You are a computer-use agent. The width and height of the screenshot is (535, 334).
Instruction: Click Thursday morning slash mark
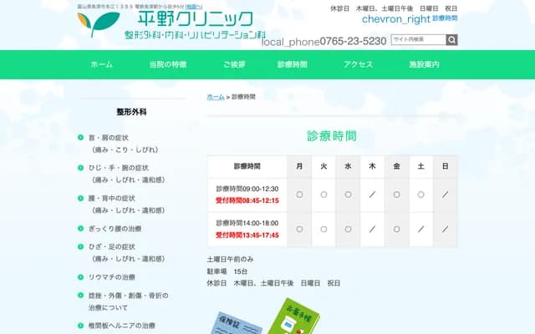coord(372,195)
